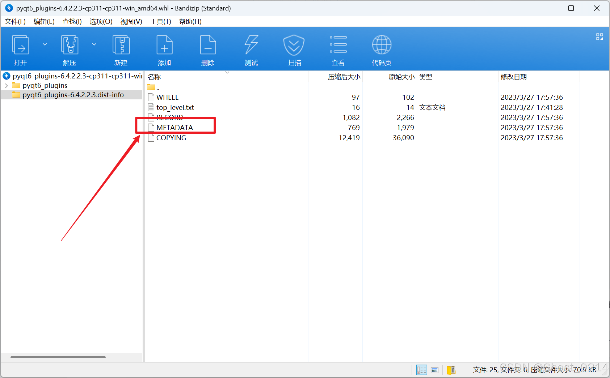Select the WHEEL file

tap(167, 97)
